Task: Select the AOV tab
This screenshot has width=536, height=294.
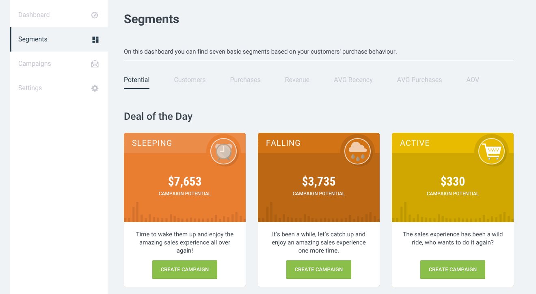Action: click(x=473, y=80)
